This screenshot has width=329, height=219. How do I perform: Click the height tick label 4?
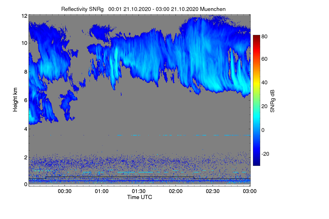[25, 129]
